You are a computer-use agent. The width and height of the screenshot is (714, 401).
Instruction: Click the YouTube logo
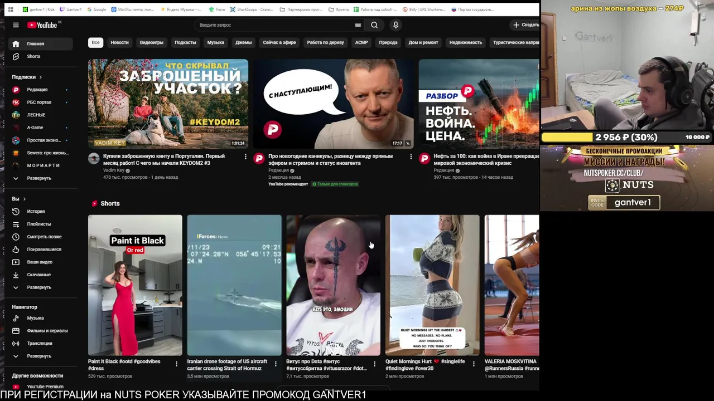click(x=43, y=25)
